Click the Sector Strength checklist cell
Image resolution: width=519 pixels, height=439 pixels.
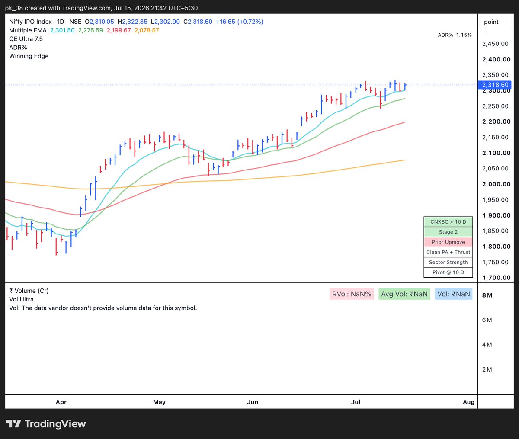[448, 263]
